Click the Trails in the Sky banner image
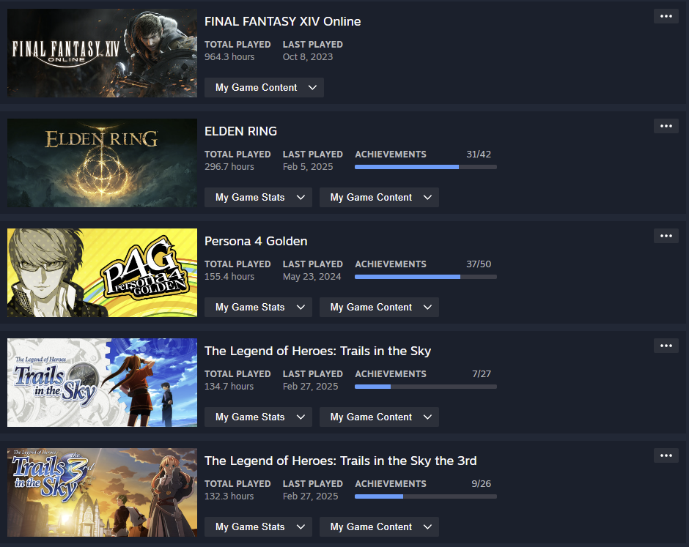Screen dimensions: 689x547 pos(102,382)
